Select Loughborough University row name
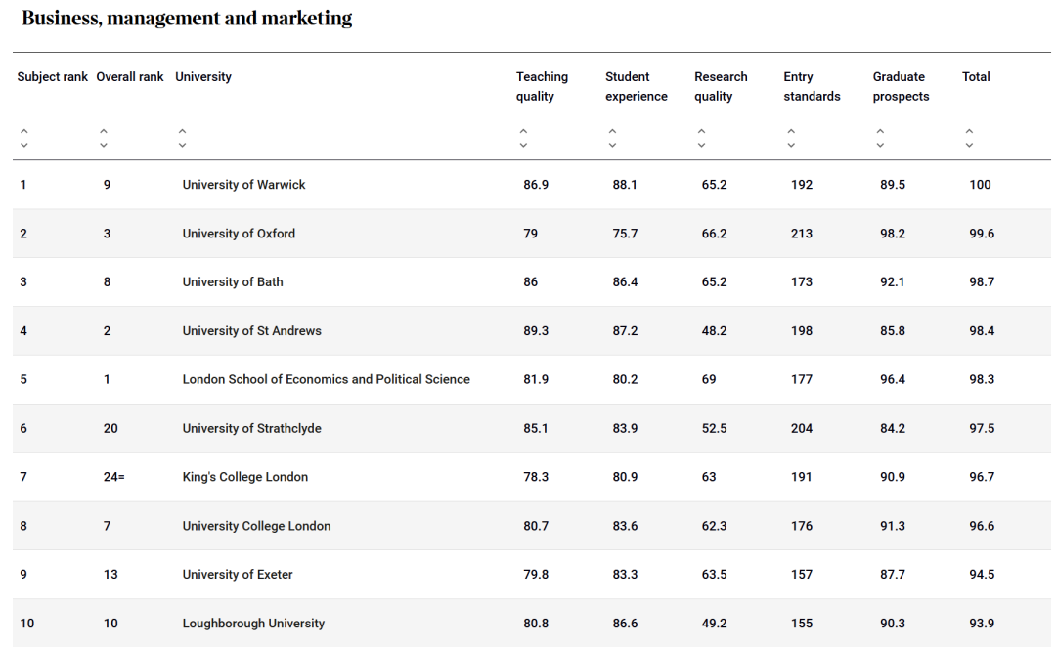The width and height of the screenshot is (1056, 647). point(253,624)
